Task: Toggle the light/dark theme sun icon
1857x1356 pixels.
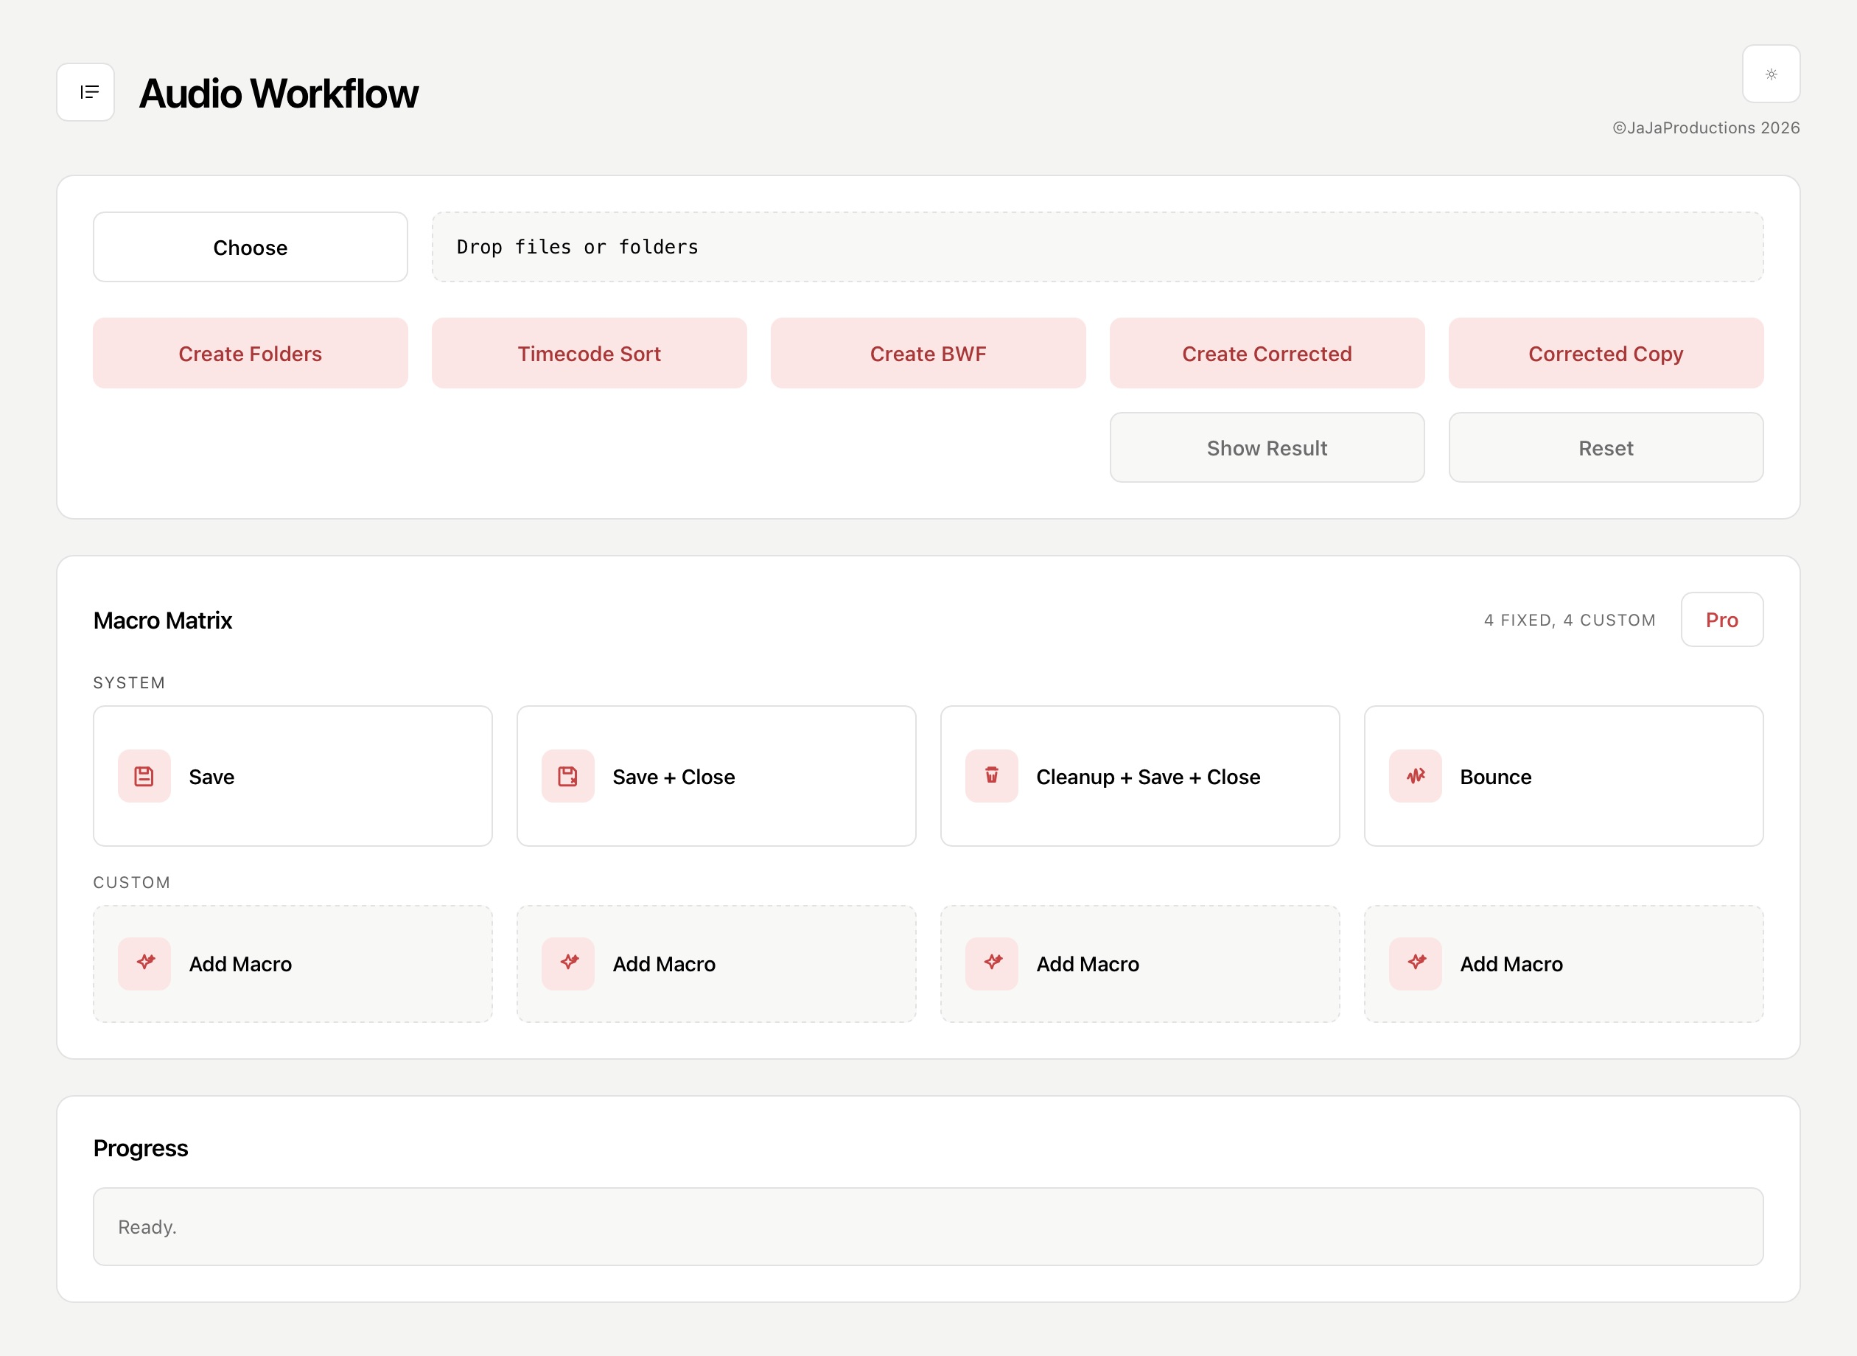Action: (x=1771, y=74)
